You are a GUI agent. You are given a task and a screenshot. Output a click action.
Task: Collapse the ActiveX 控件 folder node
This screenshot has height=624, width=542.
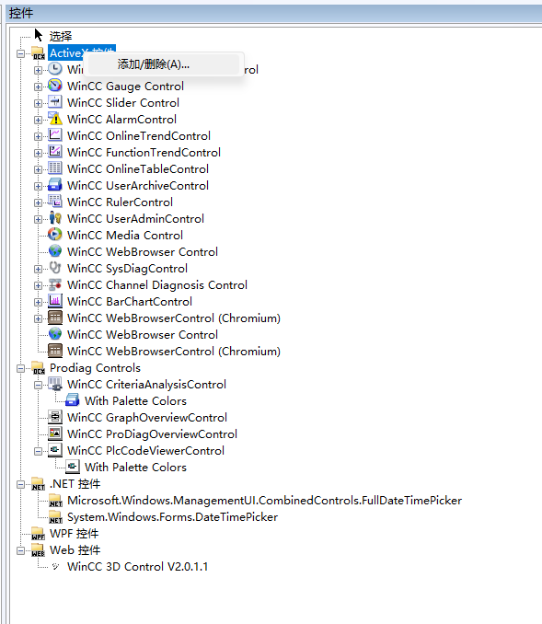tap(20, 53)
